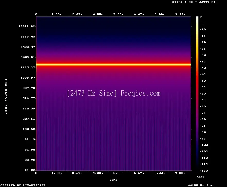This screenshot has width=227, height=187.
Task: Select the -105 dBFS scale value
Action: pos(204,151)
